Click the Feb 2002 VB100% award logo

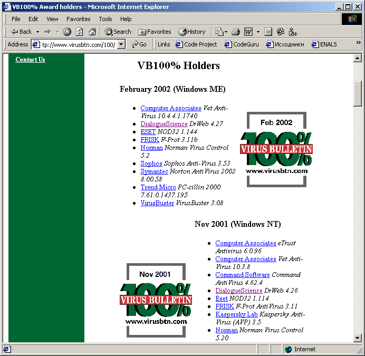(276, 149)
